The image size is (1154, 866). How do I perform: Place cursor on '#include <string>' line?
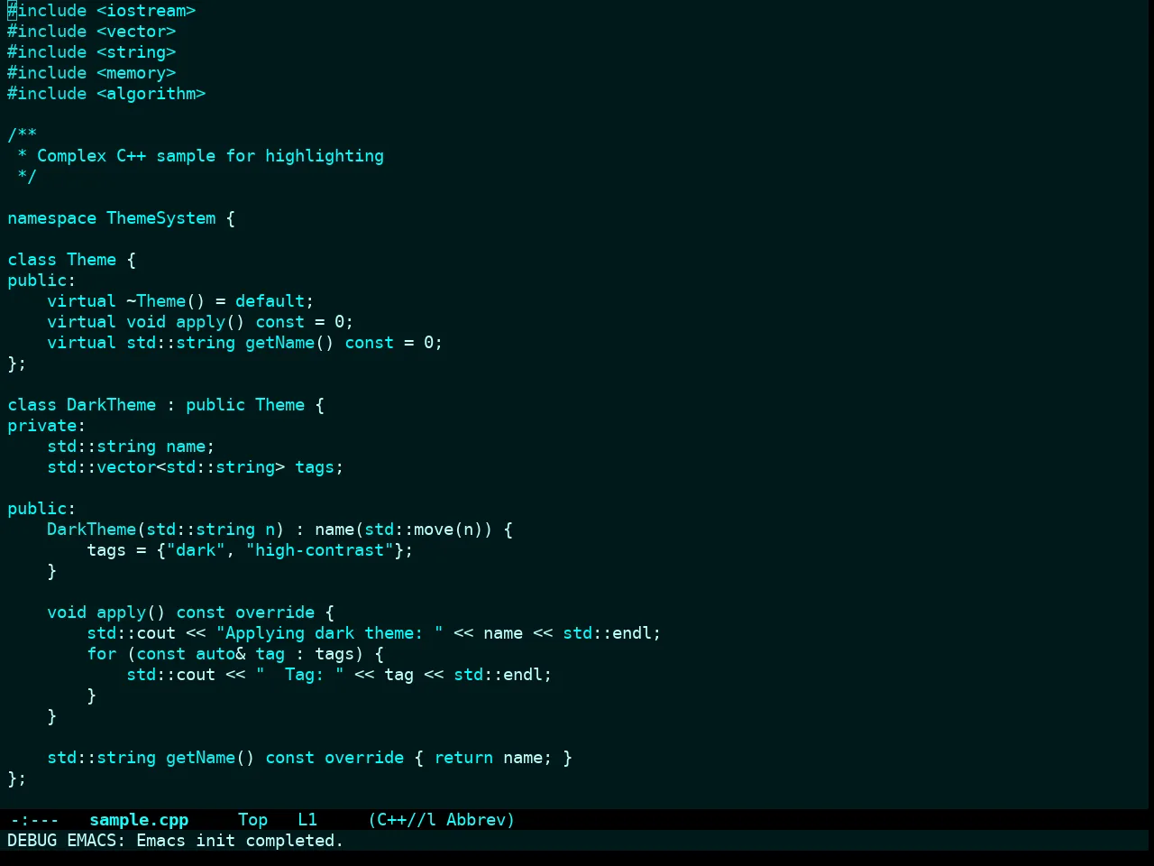pos(92,52)
